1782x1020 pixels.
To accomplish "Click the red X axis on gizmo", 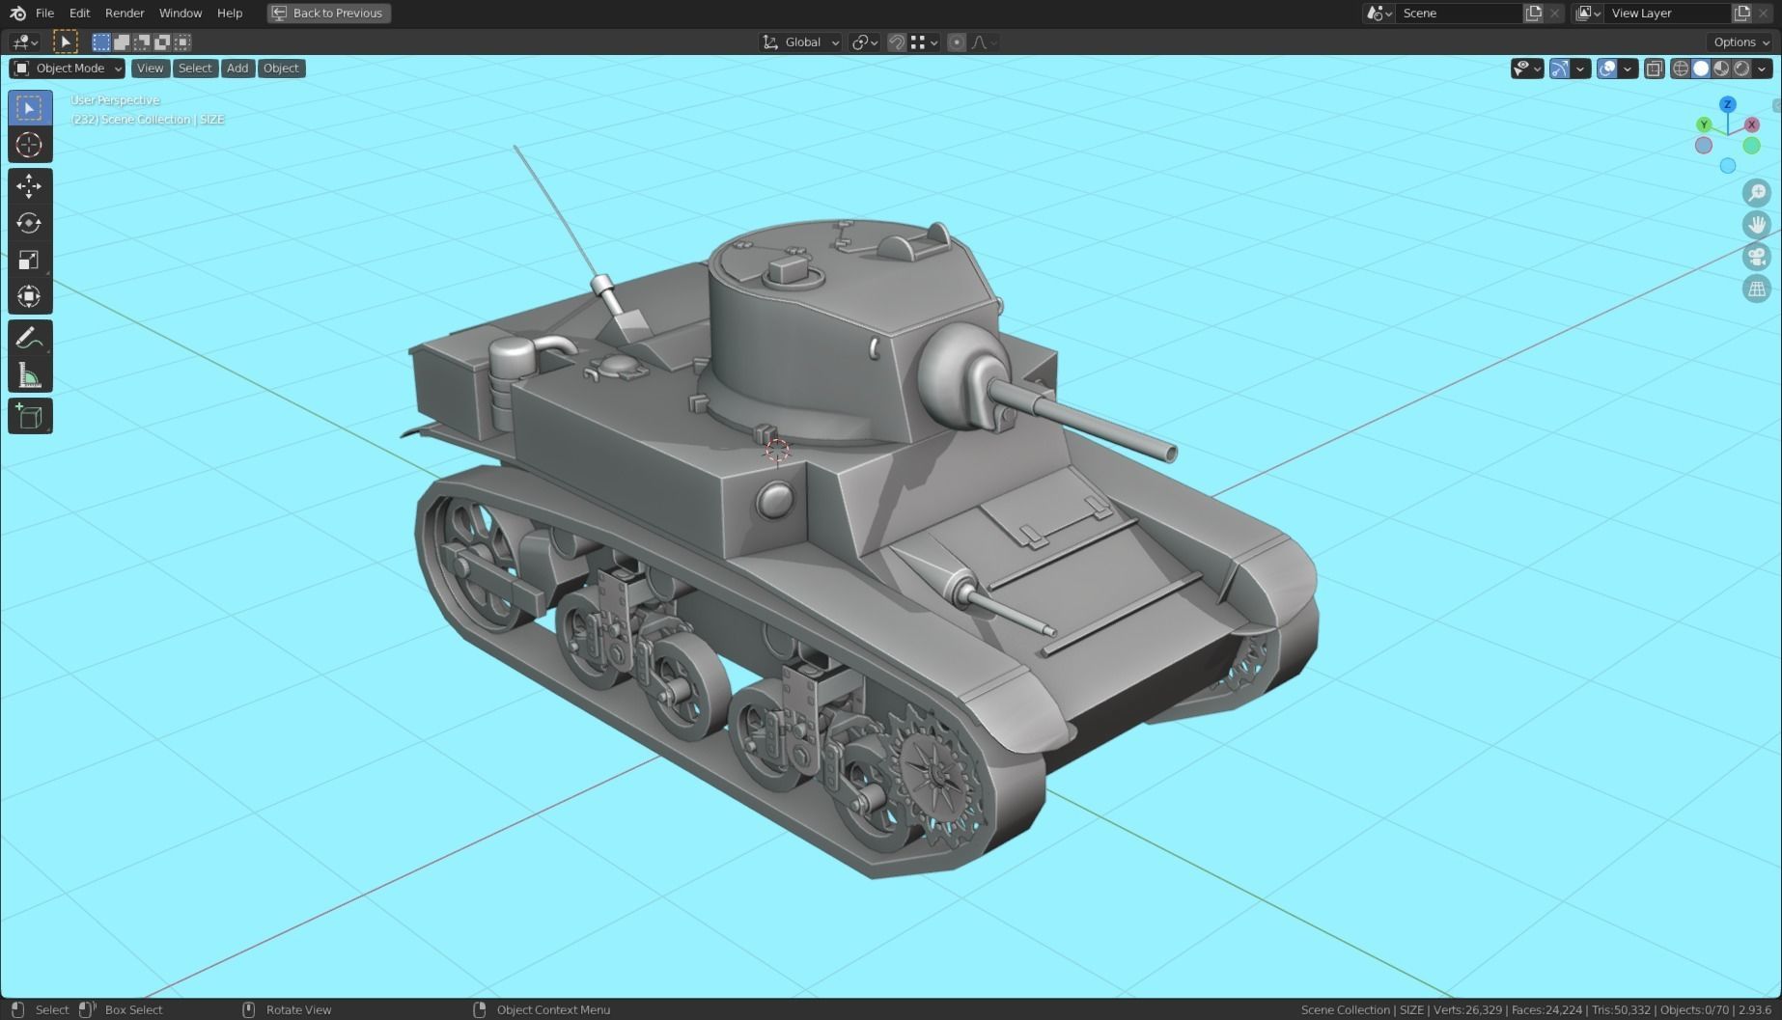I will 1752,124.
